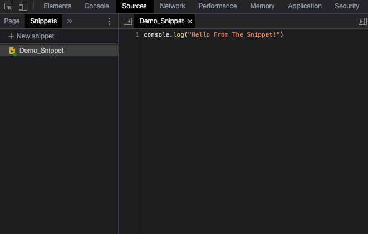Switch to the Console tab
Screen dimensions: 368x234
[x=96, y=6]
